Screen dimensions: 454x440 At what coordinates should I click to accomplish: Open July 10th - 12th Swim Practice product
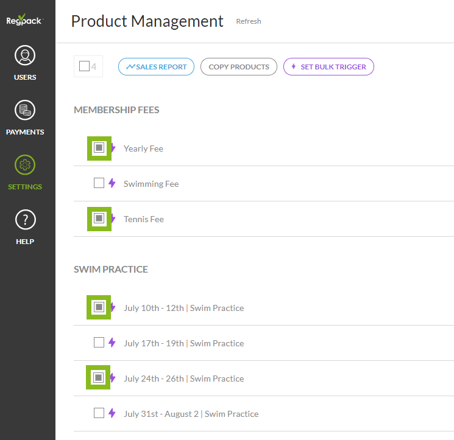(183, 308)
